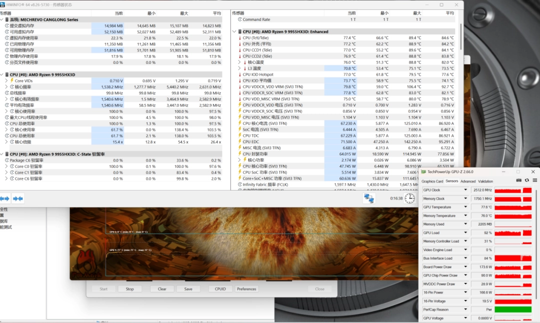The width and height of the screenshot is (540, 323).
Task: Click the clock icon beside the elapsed timer
Action: click(x=409, y=198)
